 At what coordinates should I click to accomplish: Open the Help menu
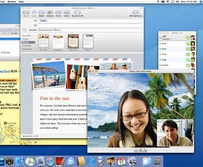(x=21, y=2)
